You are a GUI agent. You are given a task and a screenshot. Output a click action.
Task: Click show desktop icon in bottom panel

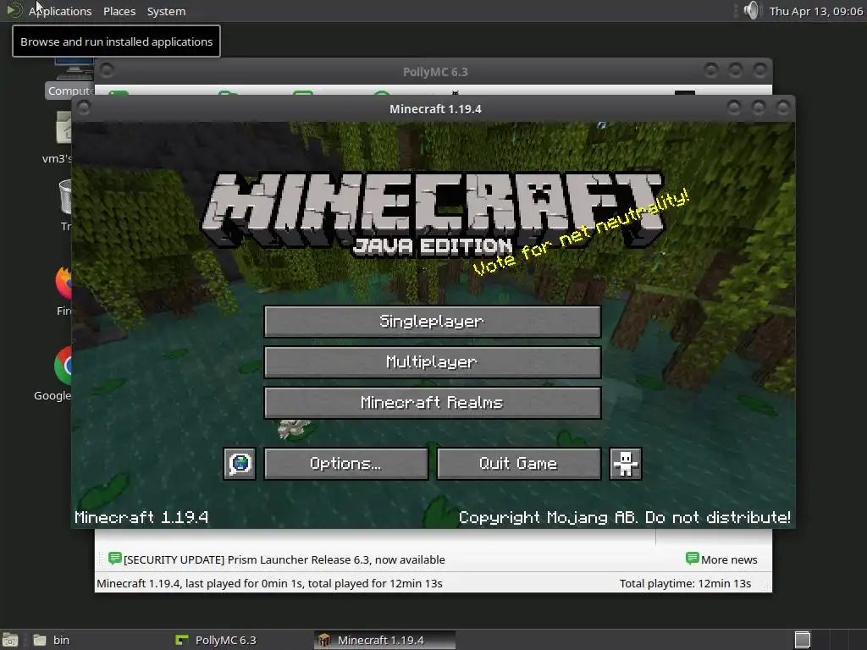tap(10, 640)
